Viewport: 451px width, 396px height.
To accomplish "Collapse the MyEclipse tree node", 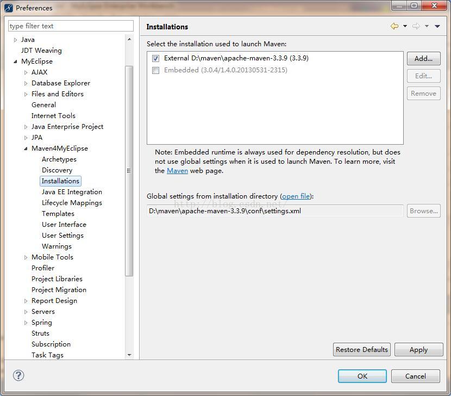I will tap(16, 61).
